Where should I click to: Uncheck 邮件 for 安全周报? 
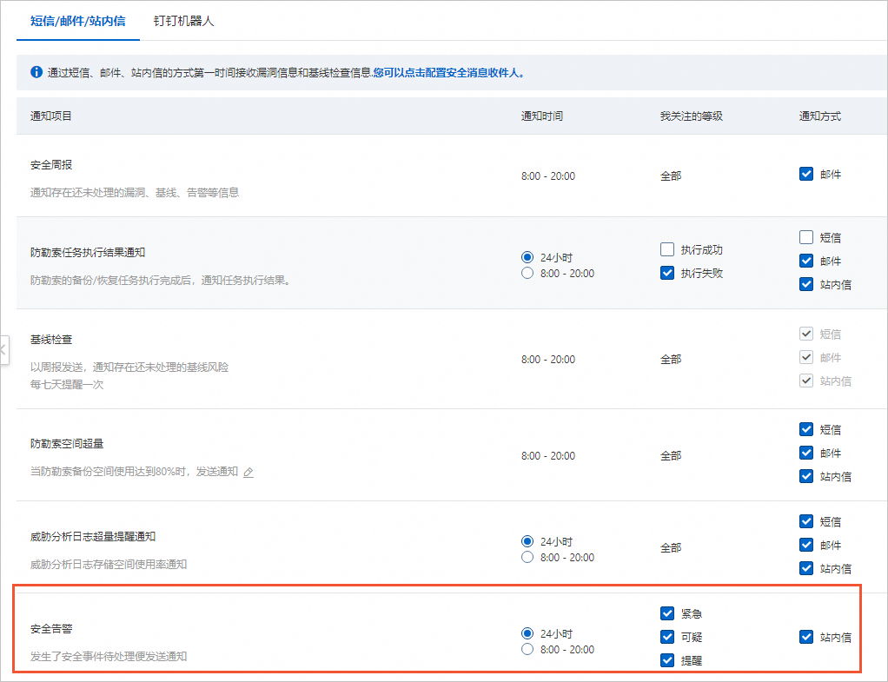click(806, 174)
